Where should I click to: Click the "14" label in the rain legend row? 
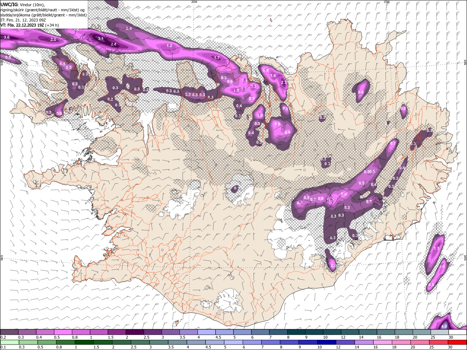(357, 347)
